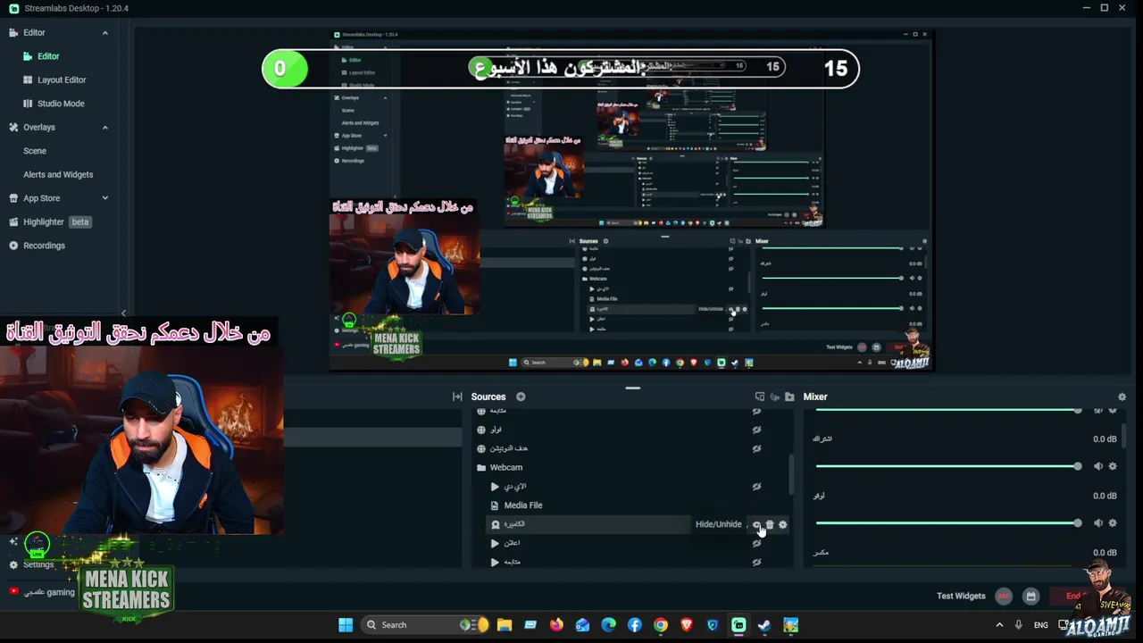
Task: Mute the اشتراك mixer channel
Action: click(x=1098, y=466)
